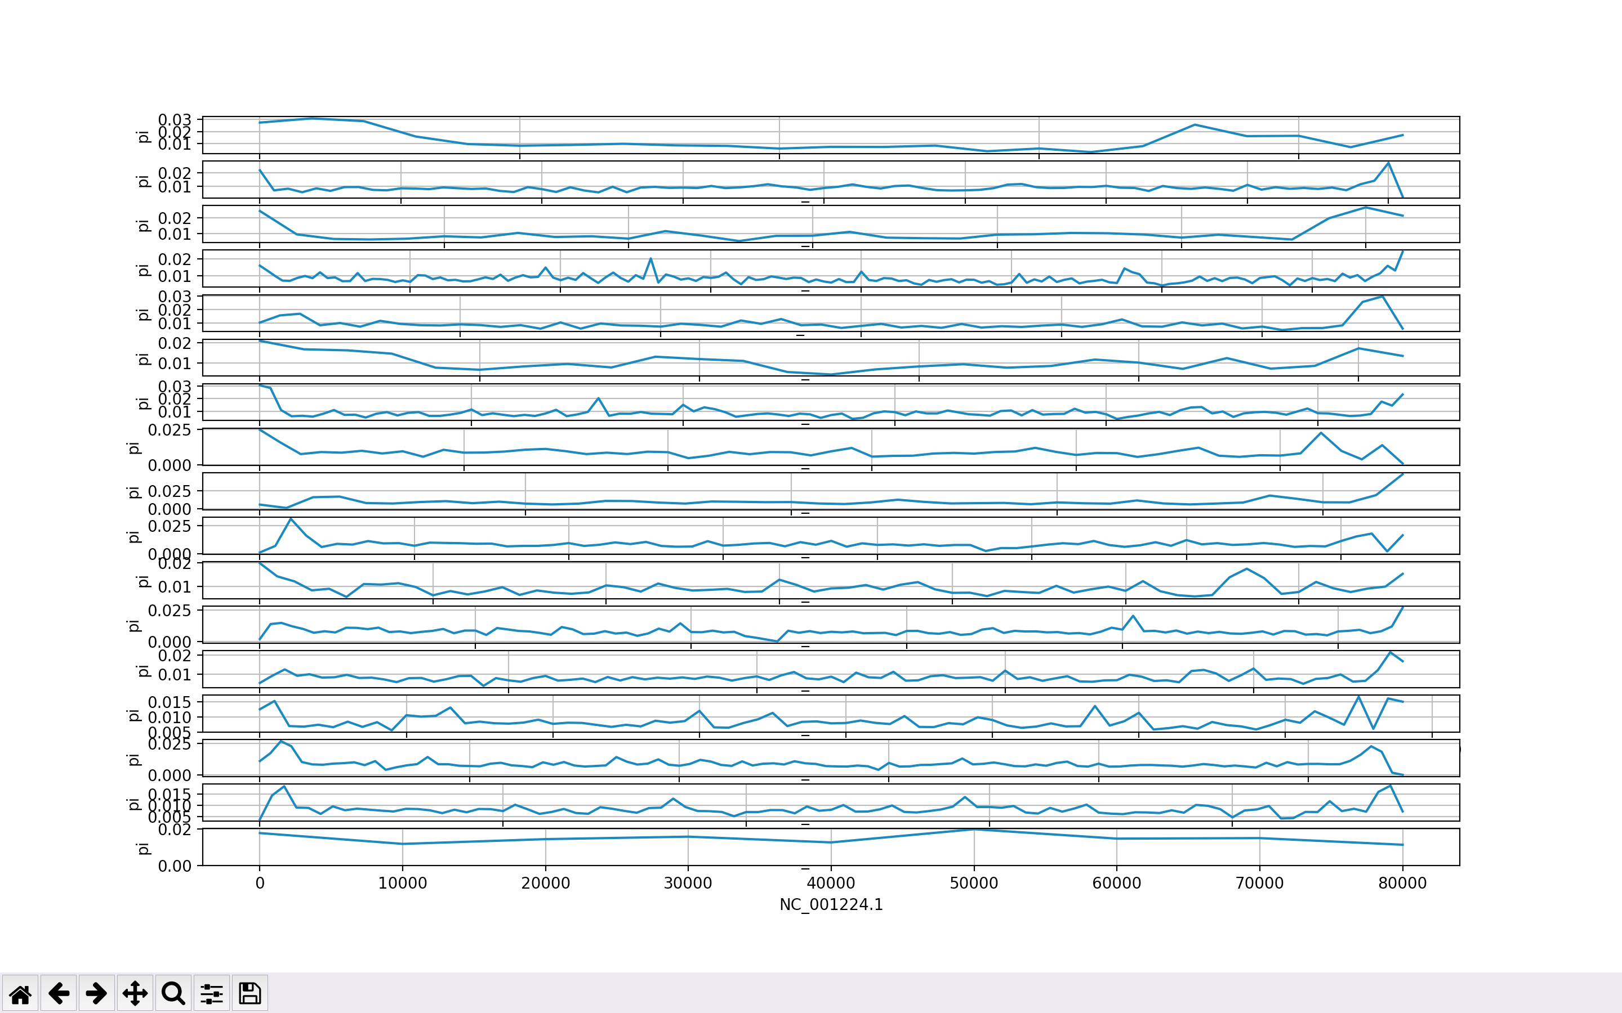Click the 10000 x-axis tick label
Screen dimensions: 1622x1013
point(402,883)
